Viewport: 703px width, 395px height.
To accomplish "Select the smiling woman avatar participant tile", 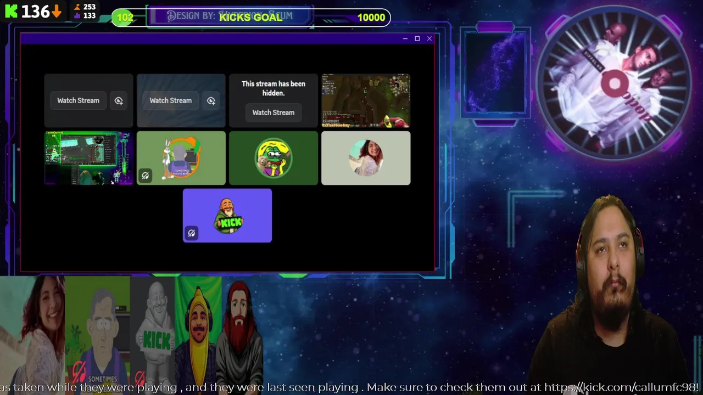I will (366, 158).
